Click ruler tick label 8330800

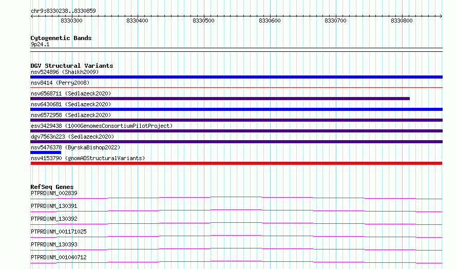[x=402, y=21]
